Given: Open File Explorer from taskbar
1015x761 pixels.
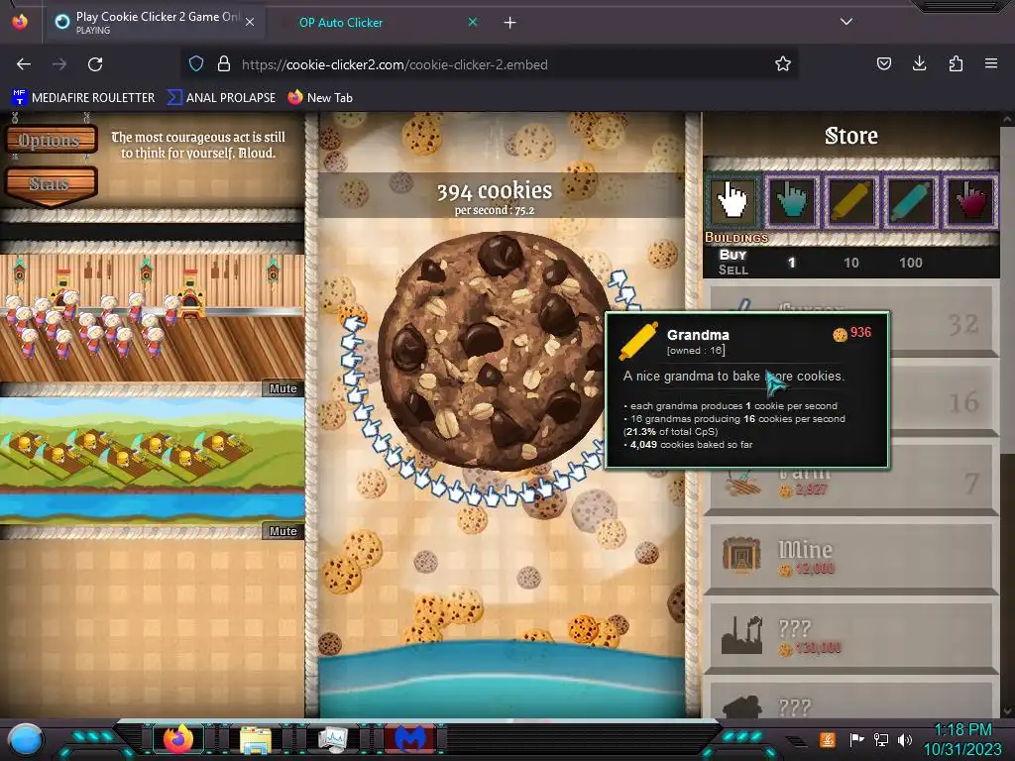Looking at the screenshot, I should click(x=256, y=739).
